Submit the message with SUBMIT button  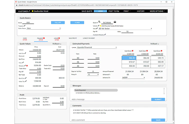point(158,99)
